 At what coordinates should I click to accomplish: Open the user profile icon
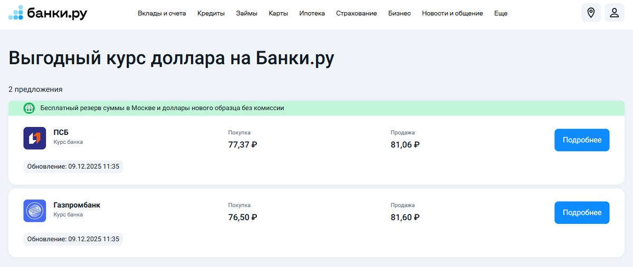(x=615, y=13)
